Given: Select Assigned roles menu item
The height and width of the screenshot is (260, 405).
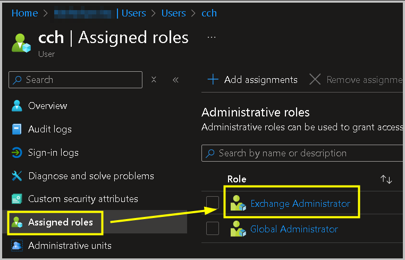Looking at the screenshot, I should [60, 222].
